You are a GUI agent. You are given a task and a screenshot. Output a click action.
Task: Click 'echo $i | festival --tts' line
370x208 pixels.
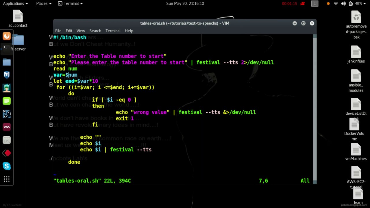click(x=116, y=150)
